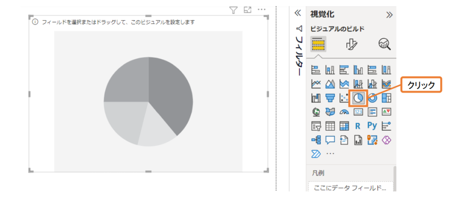
Task: Choose the decomposition tree visual
Action: pos(316,140)
